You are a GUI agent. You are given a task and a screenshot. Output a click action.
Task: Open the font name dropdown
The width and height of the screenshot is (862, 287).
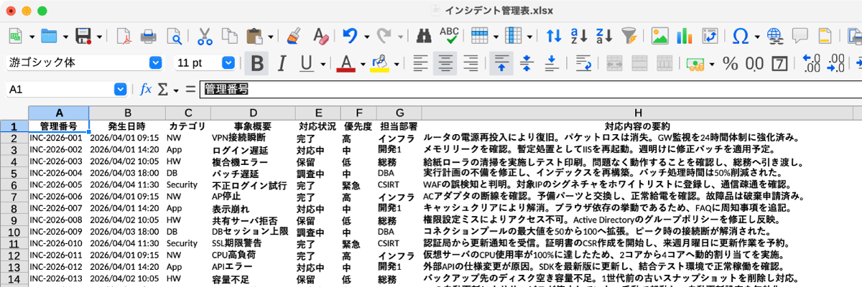pos(154,63)
